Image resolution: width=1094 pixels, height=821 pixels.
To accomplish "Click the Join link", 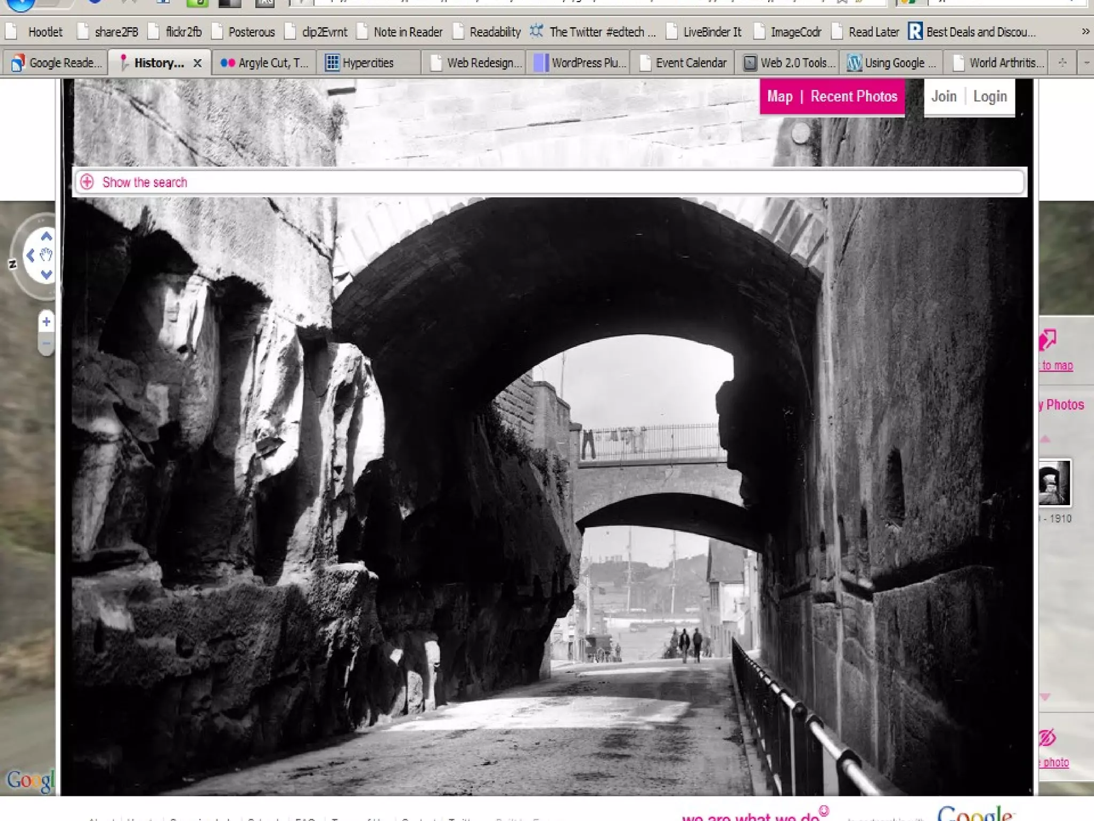I will coord(944,97).
